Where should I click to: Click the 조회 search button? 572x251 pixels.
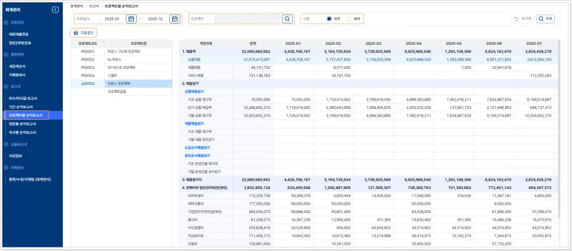click(x=545, y=19)
